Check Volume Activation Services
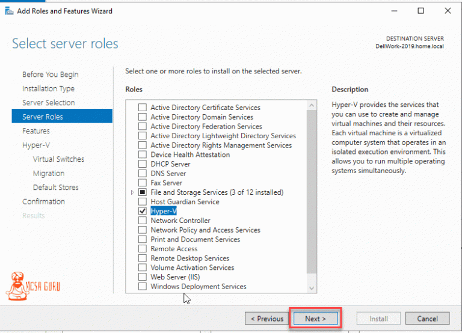 click(x=143, y=267)
